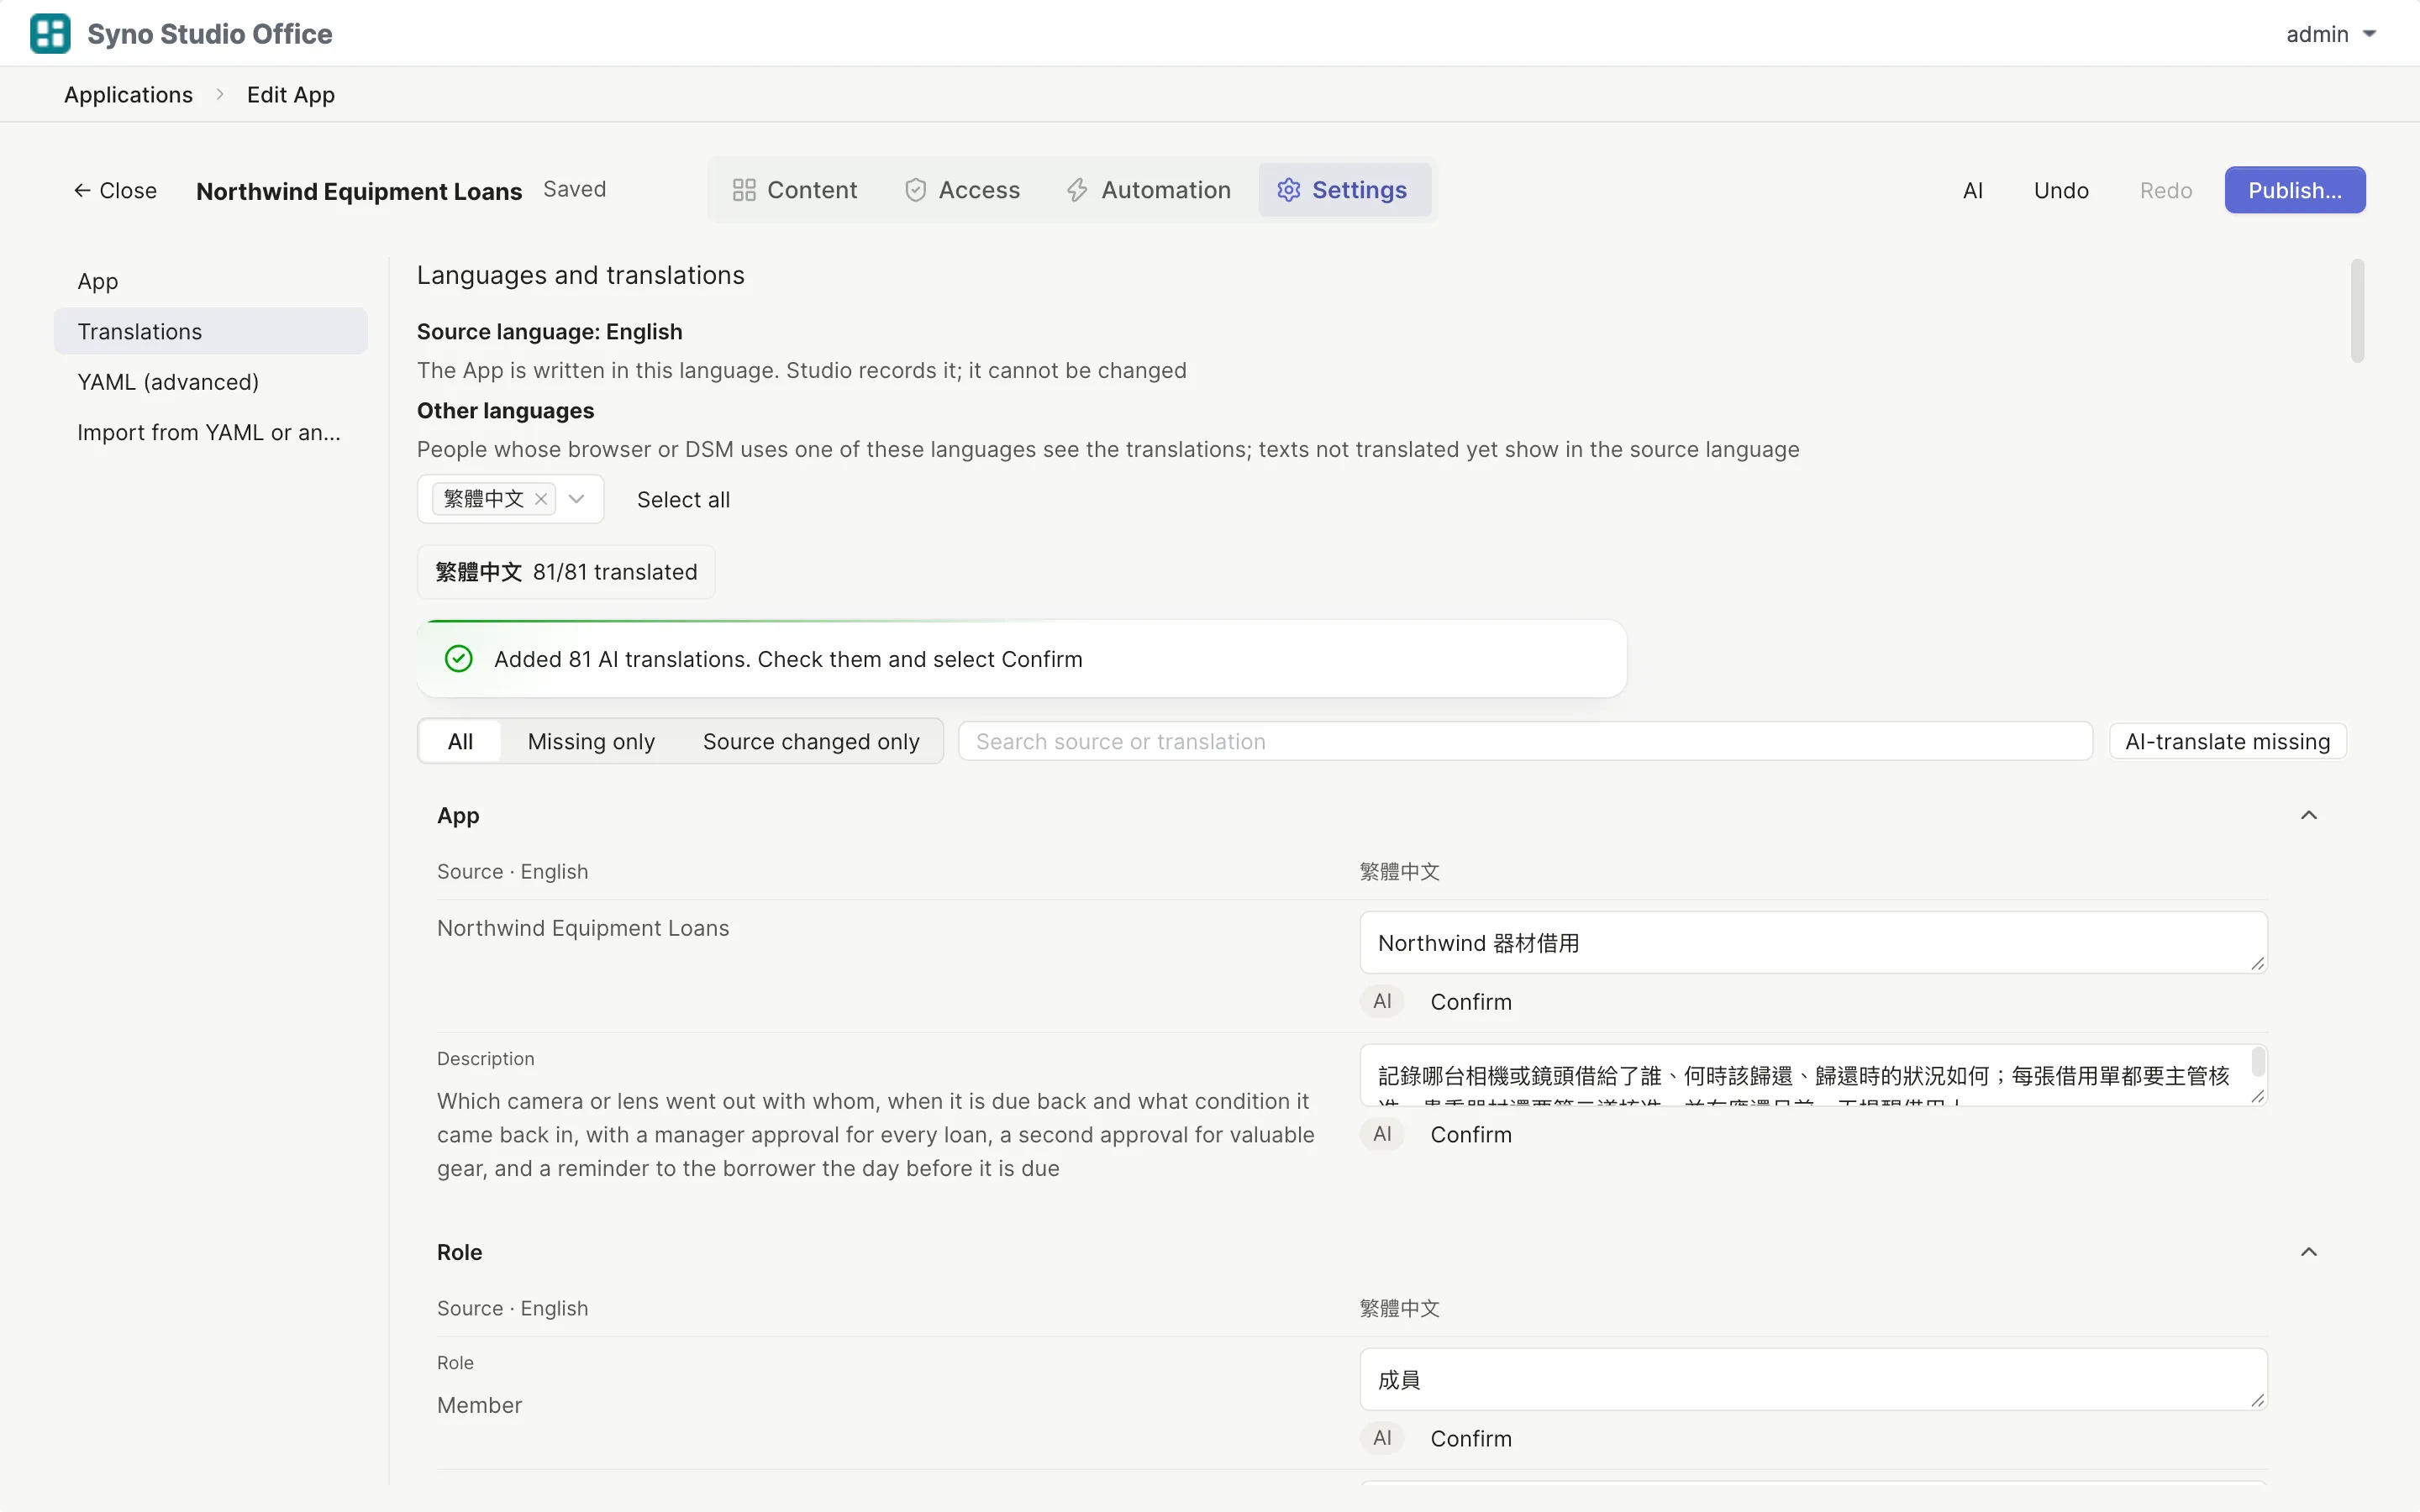Viewport: 2420px width, 1512px height.
Task: Click the AI badge under the Description translation
Action: coord(1382,1134)
